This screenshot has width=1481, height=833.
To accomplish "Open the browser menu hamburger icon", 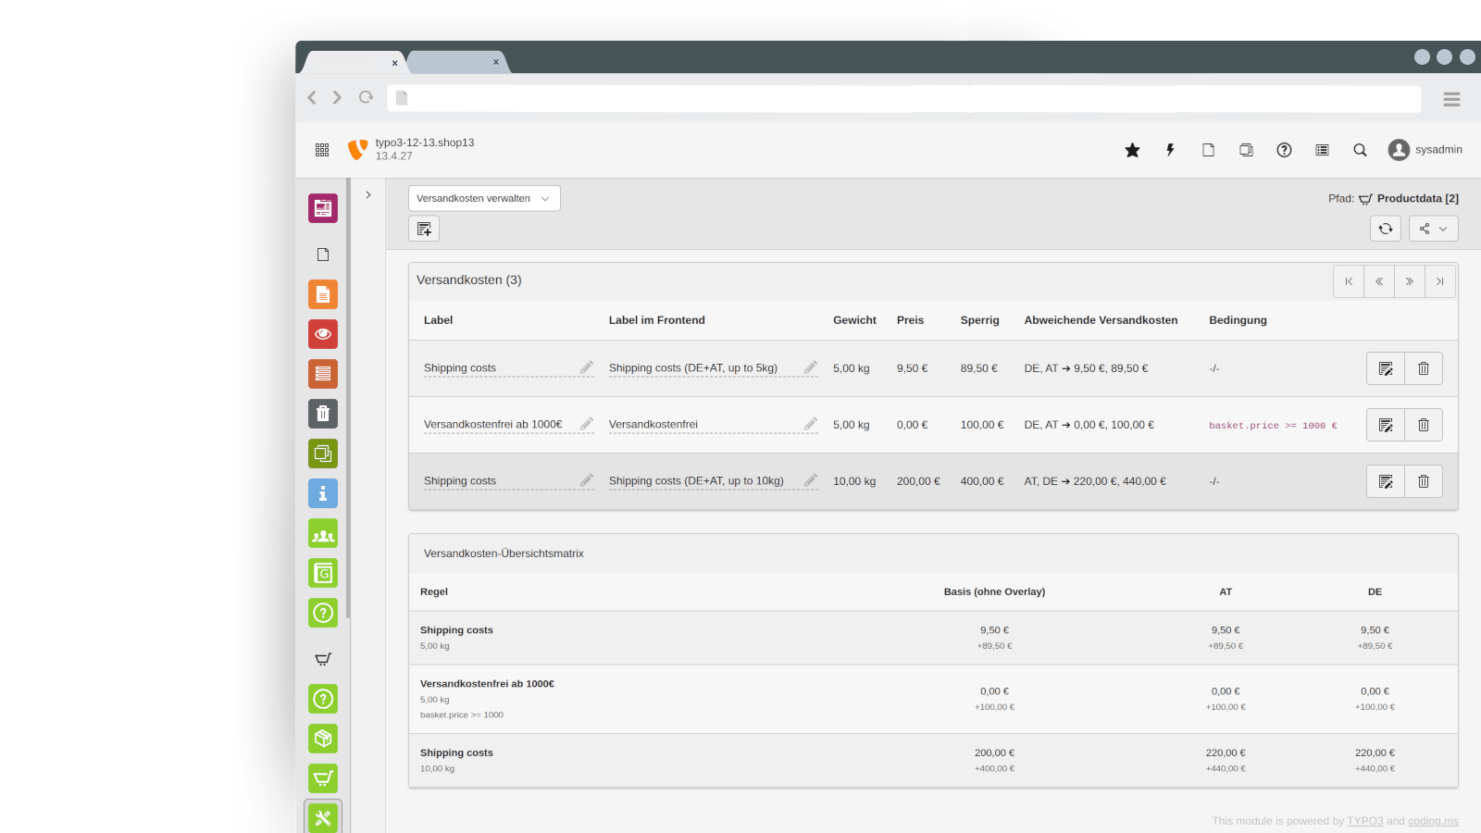I will [x=1451, y=99].
